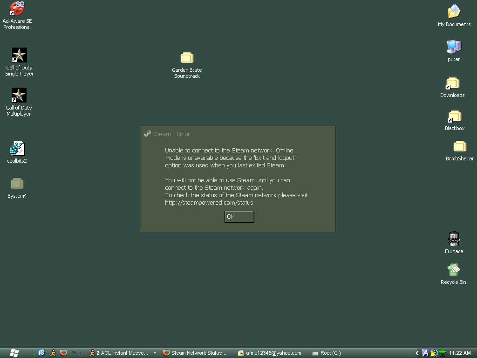The image size is (477, 358).
Task: Open Ad-Aware SE Professional desktop shortcut
Action: [x=17, y=15]
